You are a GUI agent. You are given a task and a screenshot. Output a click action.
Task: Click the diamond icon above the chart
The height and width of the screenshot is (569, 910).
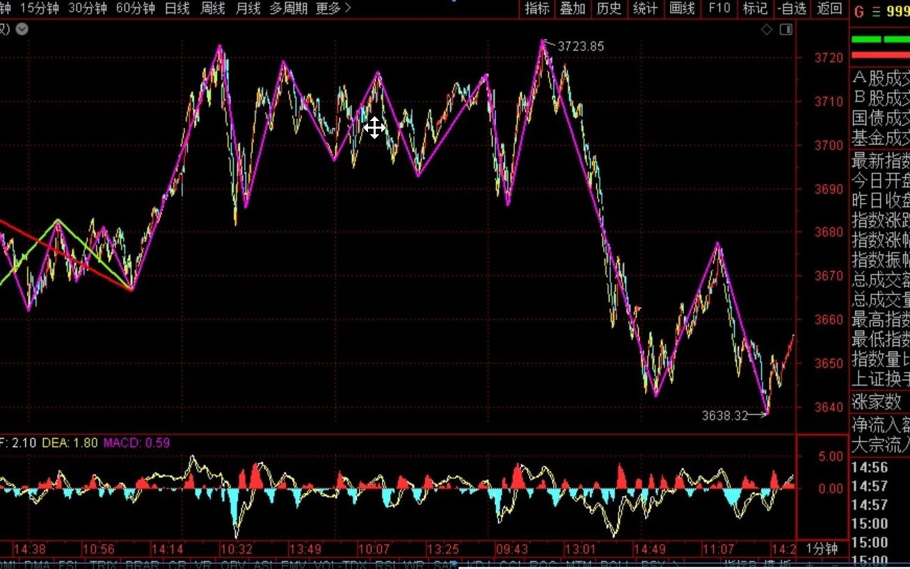pyautogui.click(x=767, y=29)
